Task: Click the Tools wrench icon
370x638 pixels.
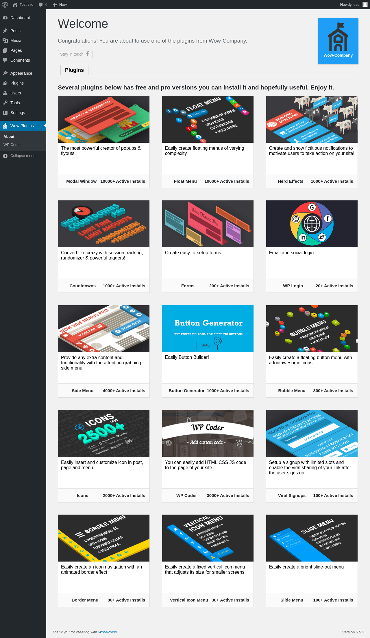Action: 5,103
